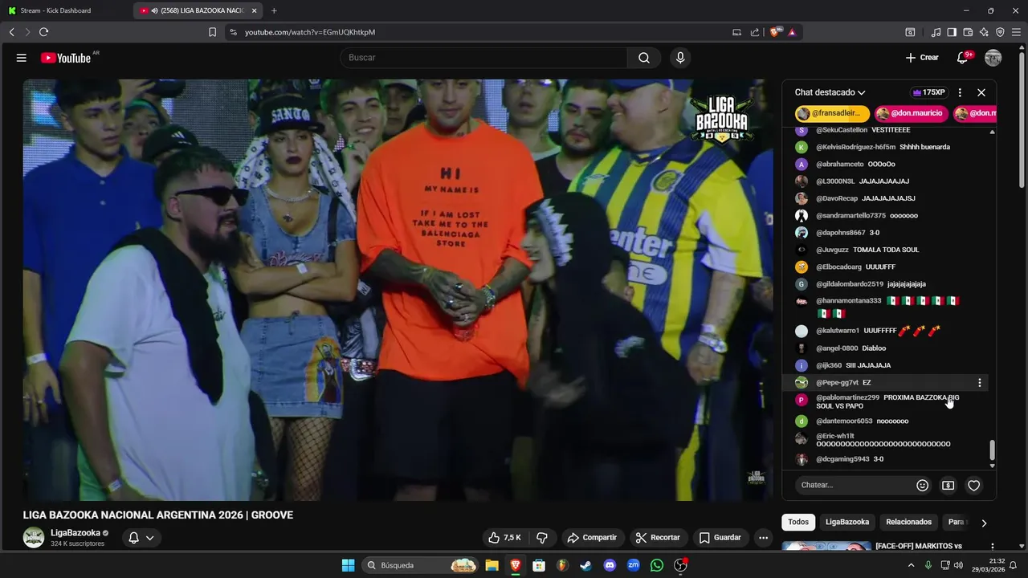The image size is (1028, 578).
Task: Open Discord from taskbar
Action: (x=610, y=565)
